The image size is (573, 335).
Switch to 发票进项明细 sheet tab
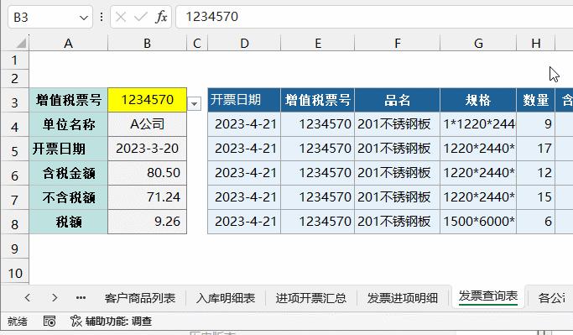[403, 298]
